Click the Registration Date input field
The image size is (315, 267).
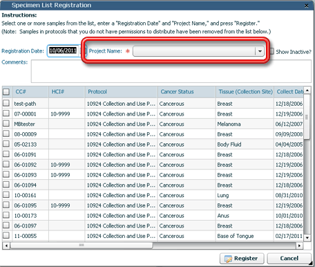coord(64,50)
